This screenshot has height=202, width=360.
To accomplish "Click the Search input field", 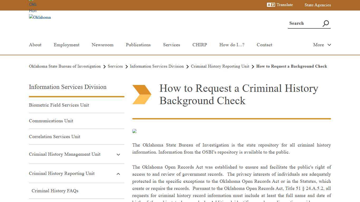I will (x=303, y=23).
